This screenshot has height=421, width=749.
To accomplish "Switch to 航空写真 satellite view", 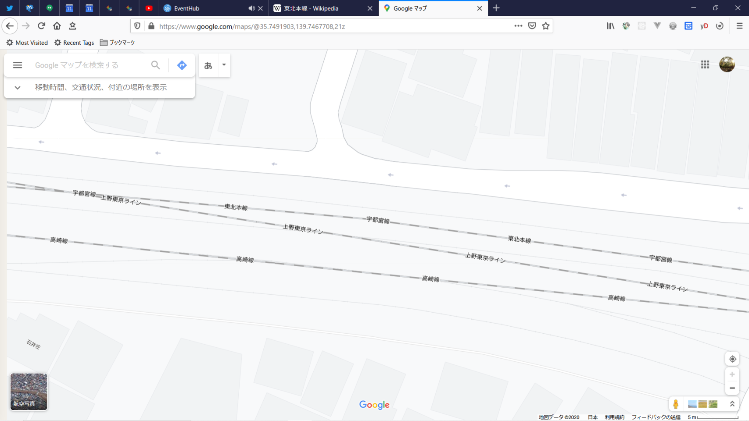I will click(x=29, y=392).
